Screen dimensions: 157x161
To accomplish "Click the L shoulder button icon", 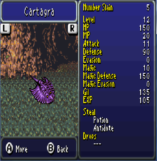I will coord(5,29).
